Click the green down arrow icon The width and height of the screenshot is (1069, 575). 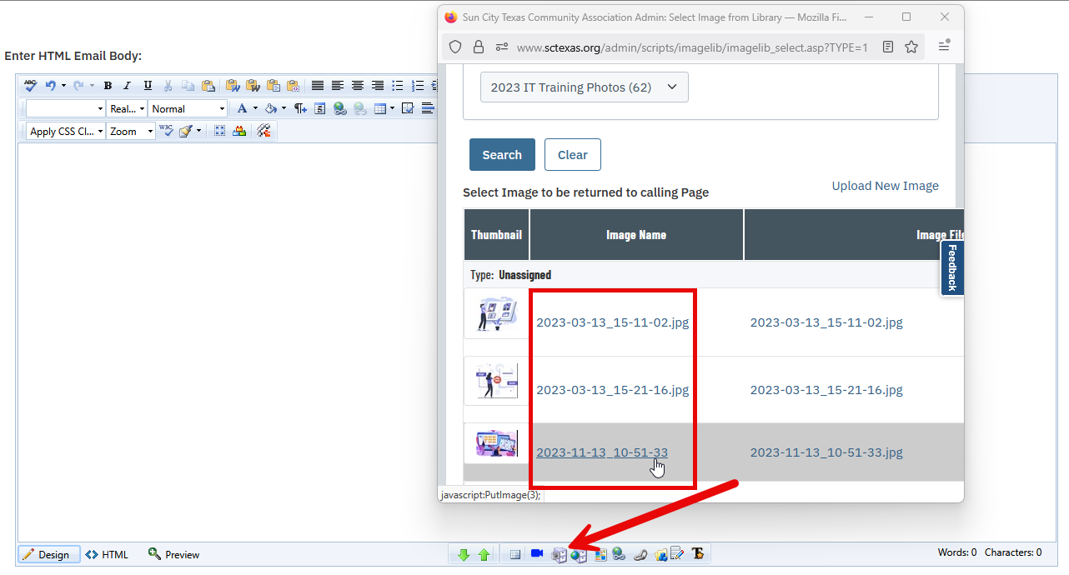pos(464,554)
